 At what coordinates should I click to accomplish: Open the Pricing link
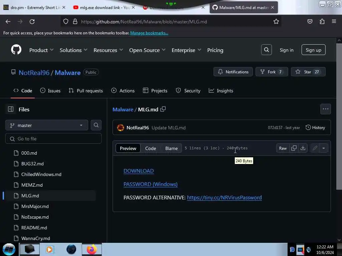point(215,50)
